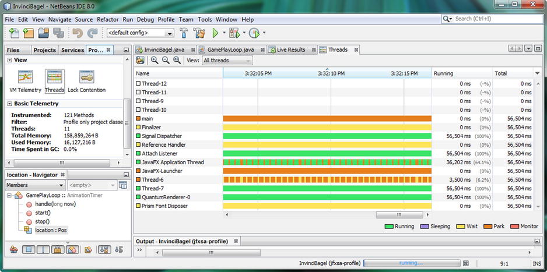547x272 pixels.
Task: Click the New File toolbar icon
Action: tap(15, 33)
